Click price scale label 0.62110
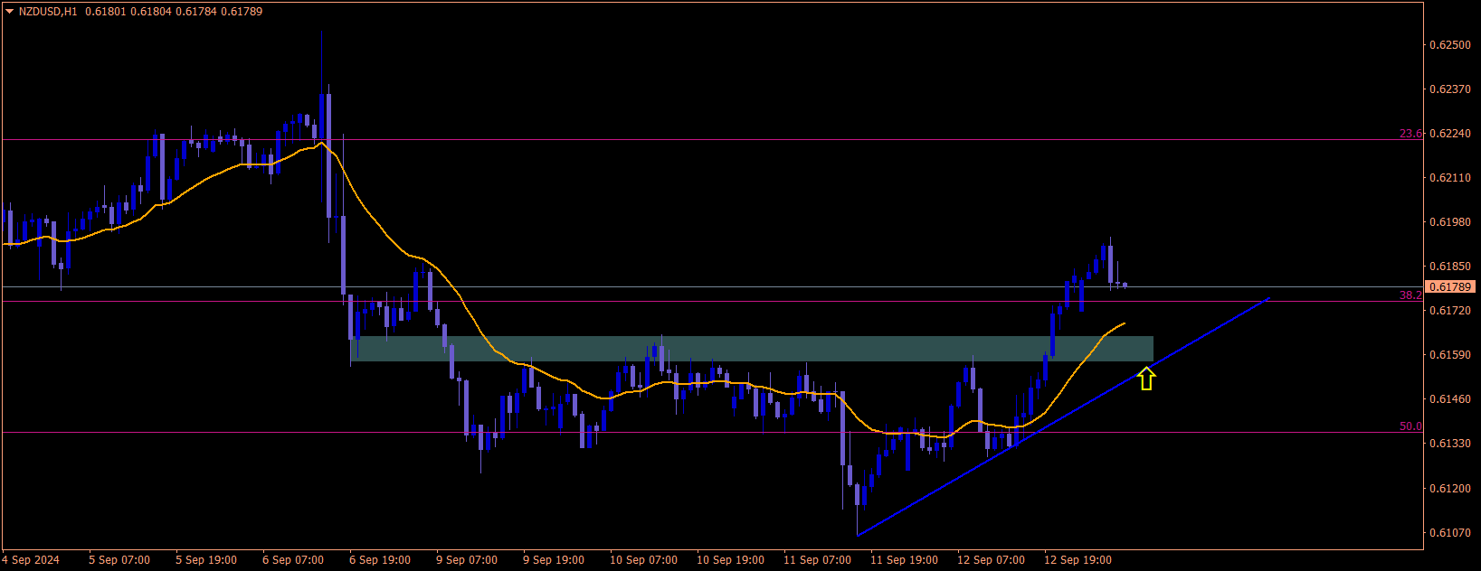1481x571 pixels. 1450,178
